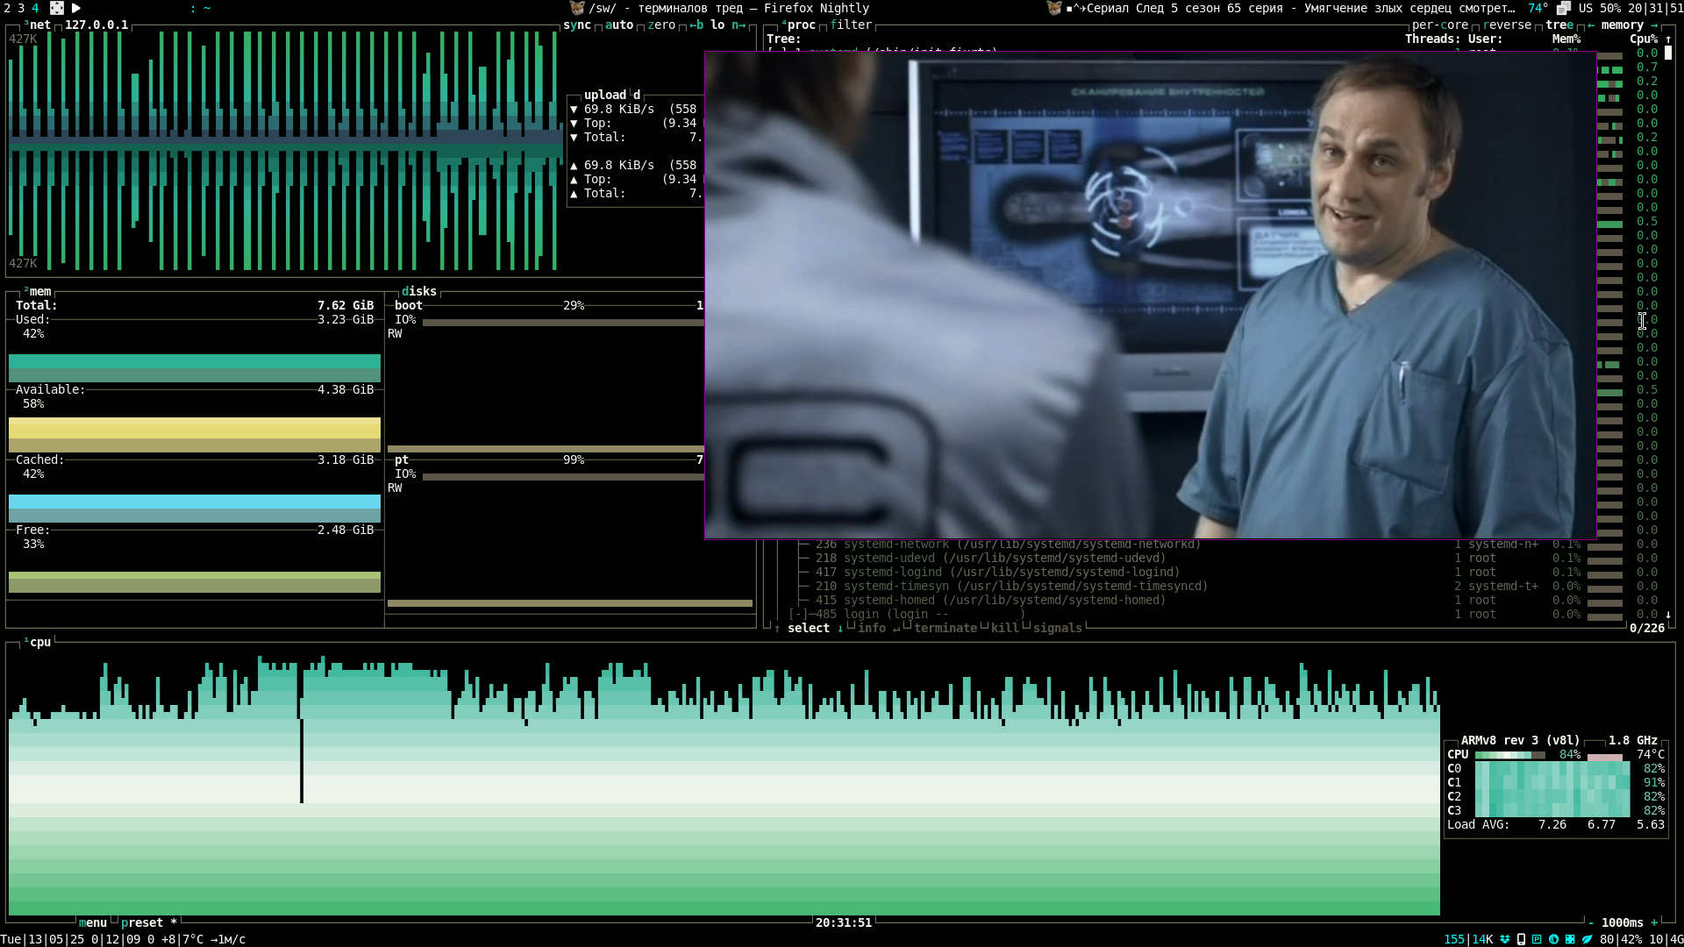Open btop menu
The width and height of the screenshot is (1684, 947).
point(93,922)
